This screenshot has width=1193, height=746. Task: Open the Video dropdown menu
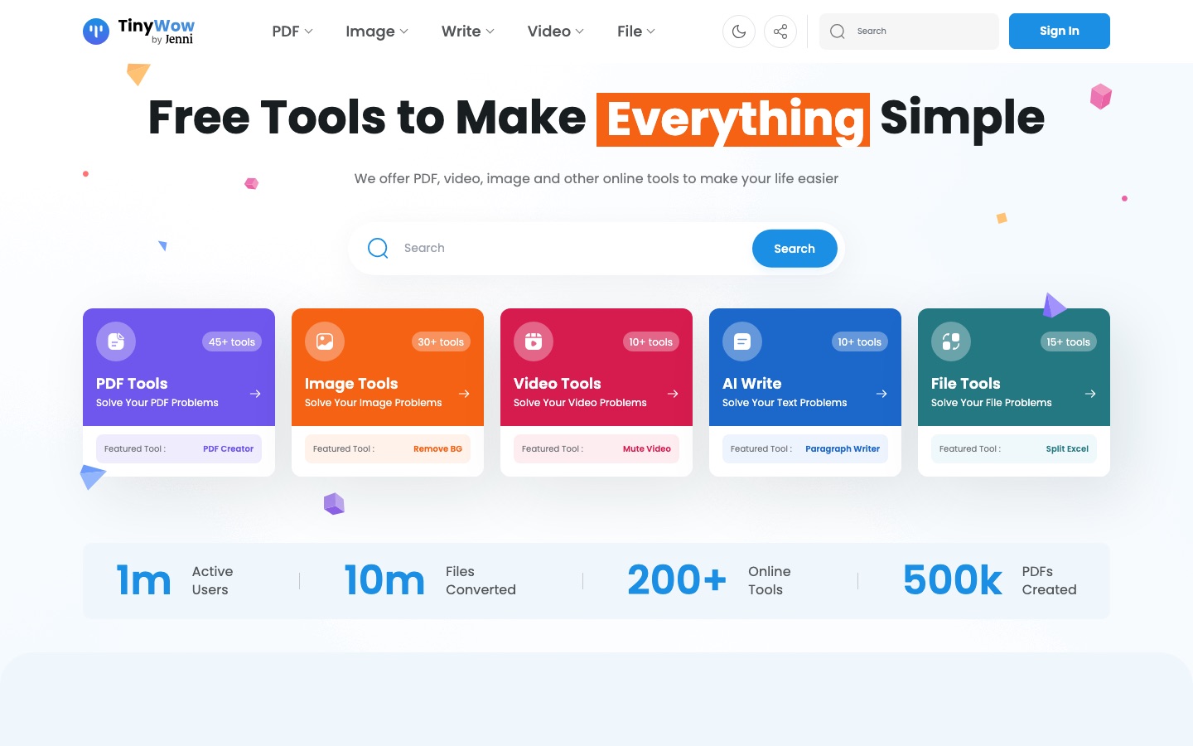click(556, 31)
